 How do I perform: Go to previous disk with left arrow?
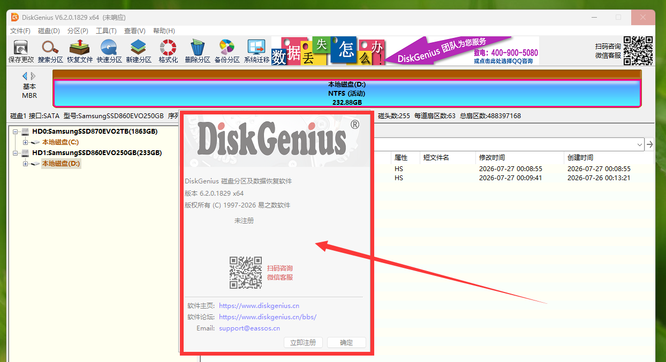coord(25,76)
